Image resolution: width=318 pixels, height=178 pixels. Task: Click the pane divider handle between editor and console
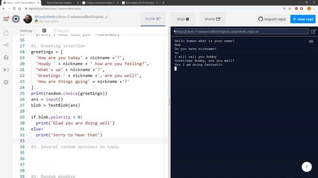point(169,102)
